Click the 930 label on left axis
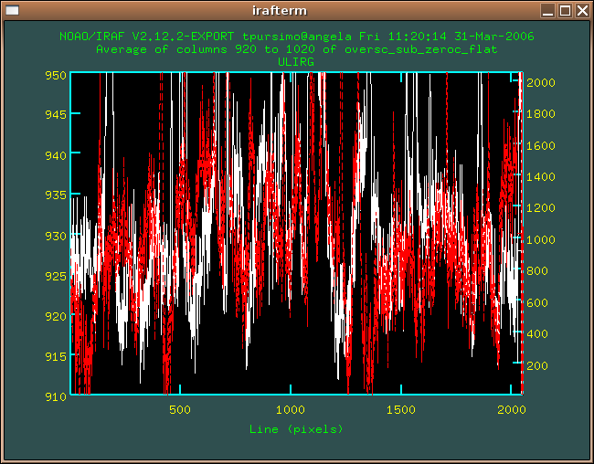Screen dimensions: 594x464 coord(56,236)
